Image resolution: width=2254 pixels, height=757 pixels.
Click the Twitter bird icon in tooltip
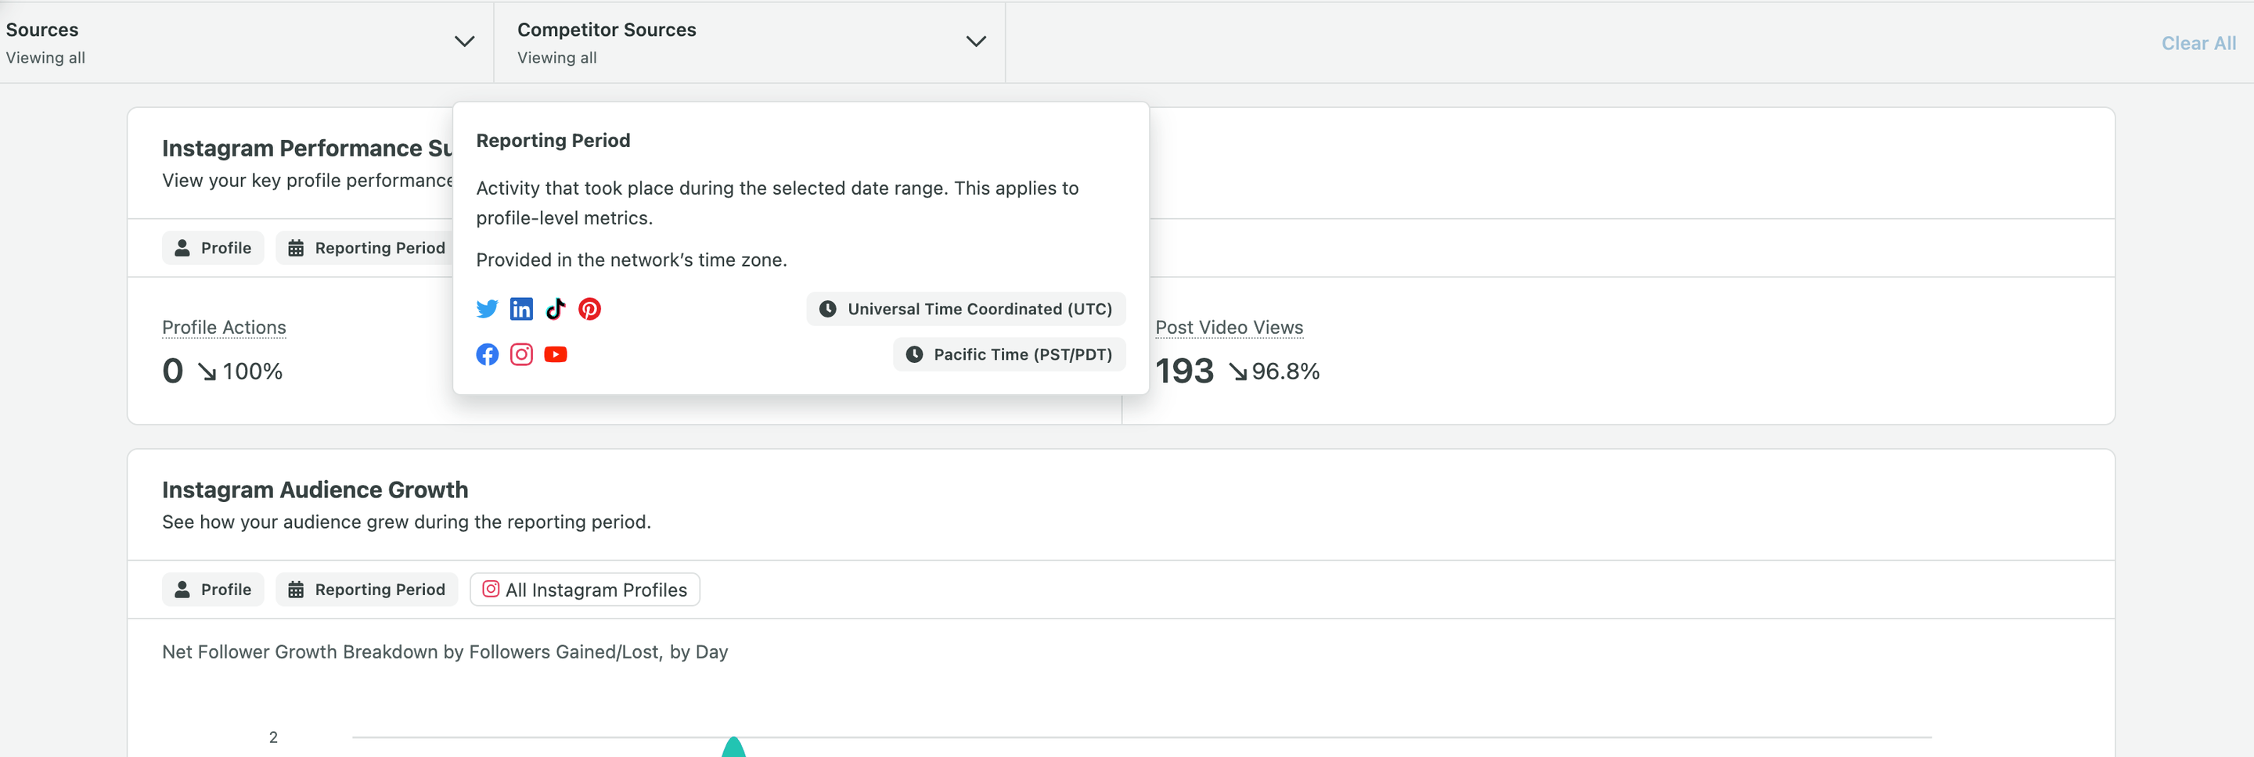pyautogui.click(x=488, y=309)
